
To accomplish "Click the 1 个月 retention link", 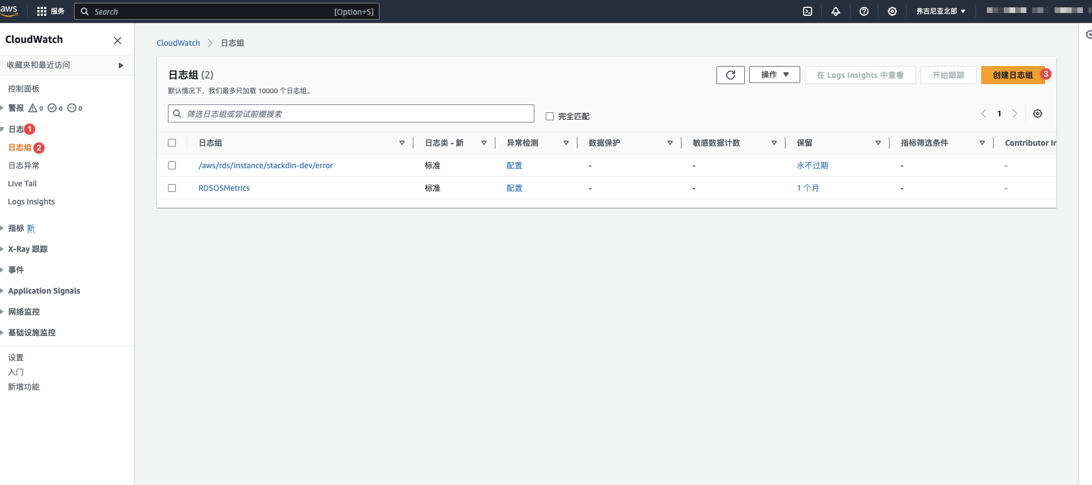I will tap(808, 188).
